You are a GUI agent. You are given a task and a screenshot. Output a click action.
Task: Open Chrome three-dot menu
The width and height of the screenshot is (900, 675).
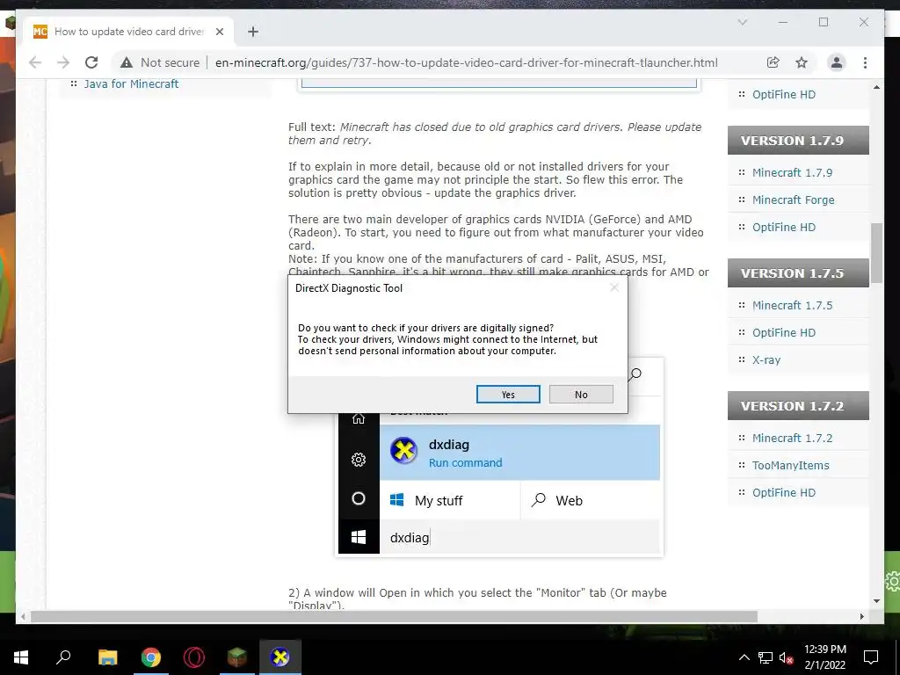865,62
